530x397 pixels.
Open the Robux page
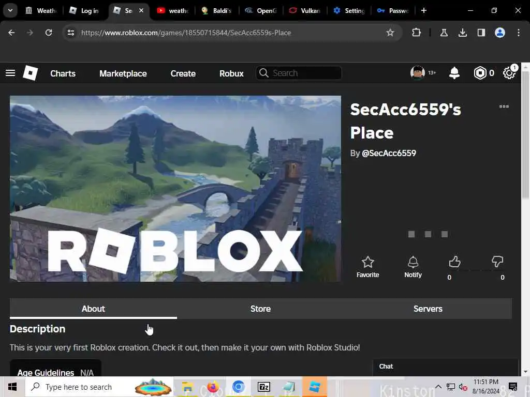click(231, 73)
